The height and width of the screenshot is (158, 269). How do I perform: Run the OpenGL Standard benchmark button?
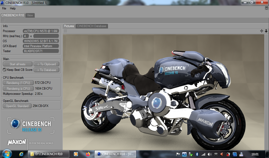[x=17, y=106]
